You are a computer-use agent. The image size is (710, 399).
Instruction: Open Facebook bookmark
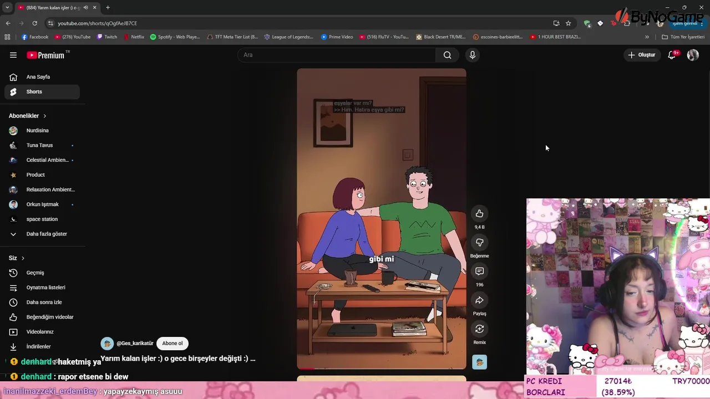35,37
